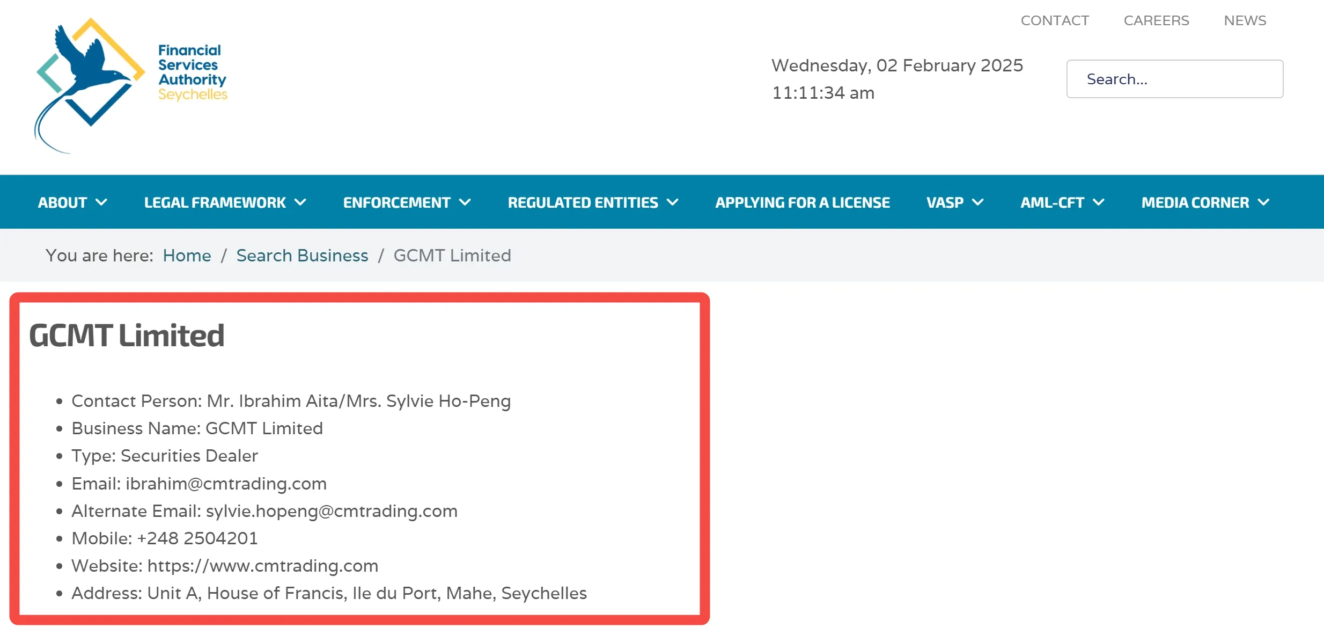Click the Type: Securities Dealer line

165,456
